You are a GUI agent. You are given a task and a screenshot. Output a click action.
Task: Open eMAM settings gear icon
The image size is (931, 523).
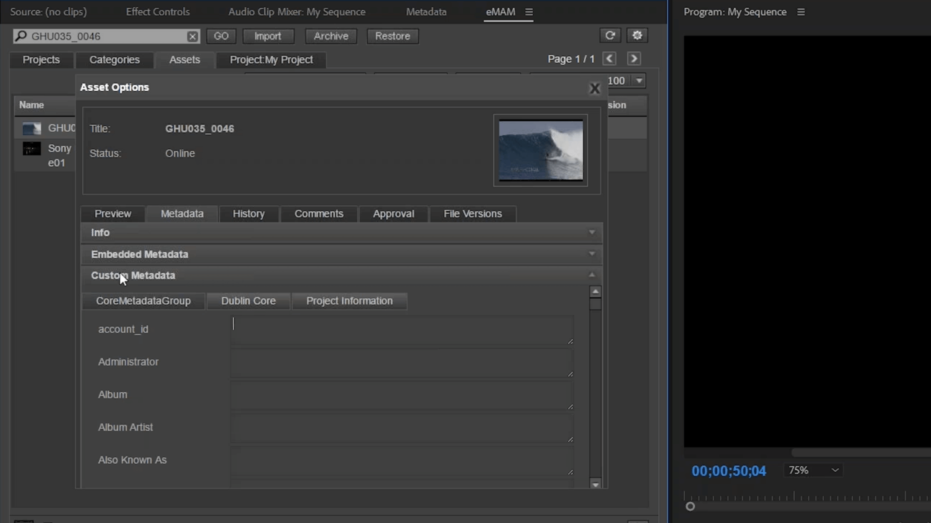pyautogui.click(x=637, y=35)
